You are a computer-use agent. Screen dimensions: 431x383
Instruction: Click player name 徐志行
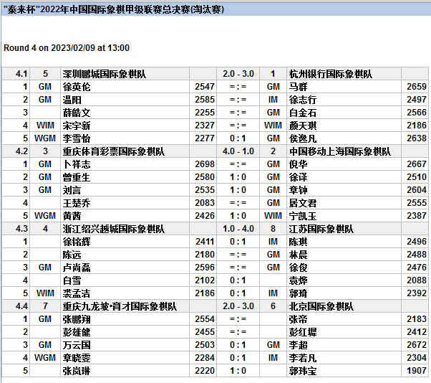(303, 100)
